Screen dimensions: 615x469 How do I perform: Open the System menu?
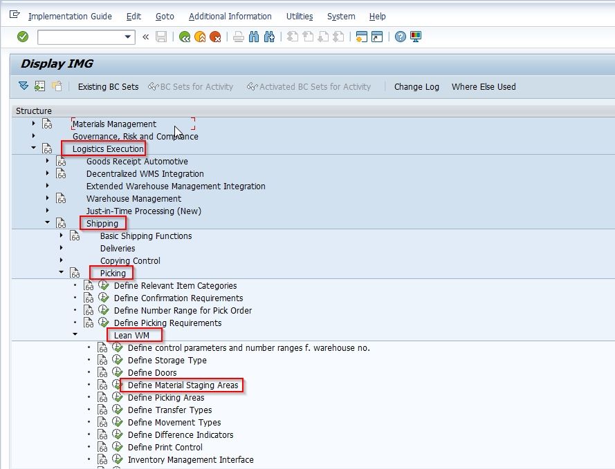tap(341, 17)
